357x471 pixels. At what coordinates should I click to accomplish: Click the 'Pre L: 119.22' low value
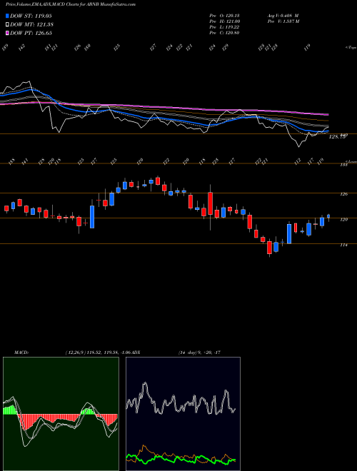[224, 27]
